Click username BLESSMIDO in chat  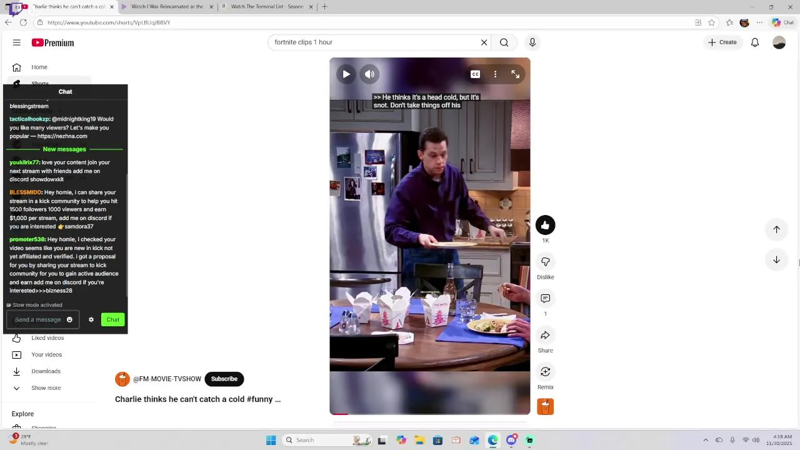26,192
